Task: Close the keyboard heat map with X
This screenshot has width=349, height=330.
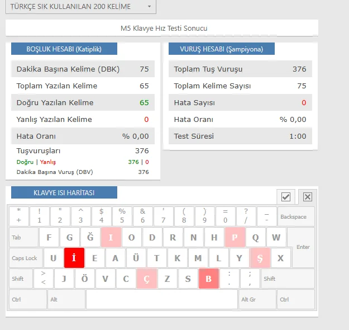Action: pyautogui.click(x=307, y=197)
